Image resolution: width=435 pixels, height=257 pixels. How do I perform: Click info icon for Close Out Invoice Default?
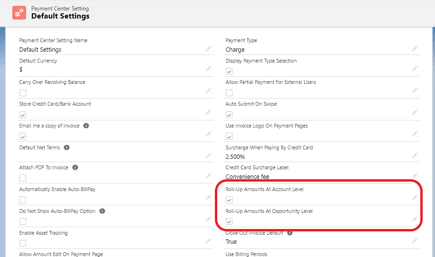pyautogui.click(x=290, y=233)
